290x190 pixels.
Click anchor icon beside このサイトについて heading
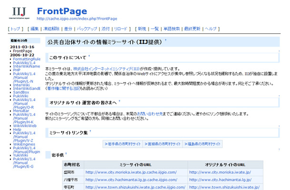click(x=89, y=56)
